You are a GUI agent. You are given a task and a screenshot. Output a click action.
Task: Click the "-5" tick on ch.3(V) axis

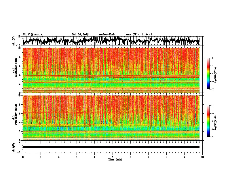point(20,152)
